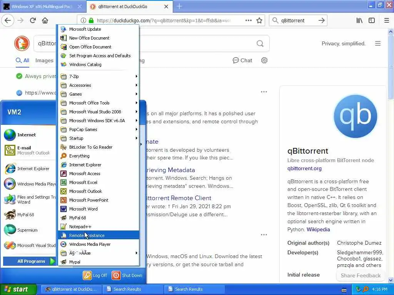Click the Log Off button

pos(95,275)
